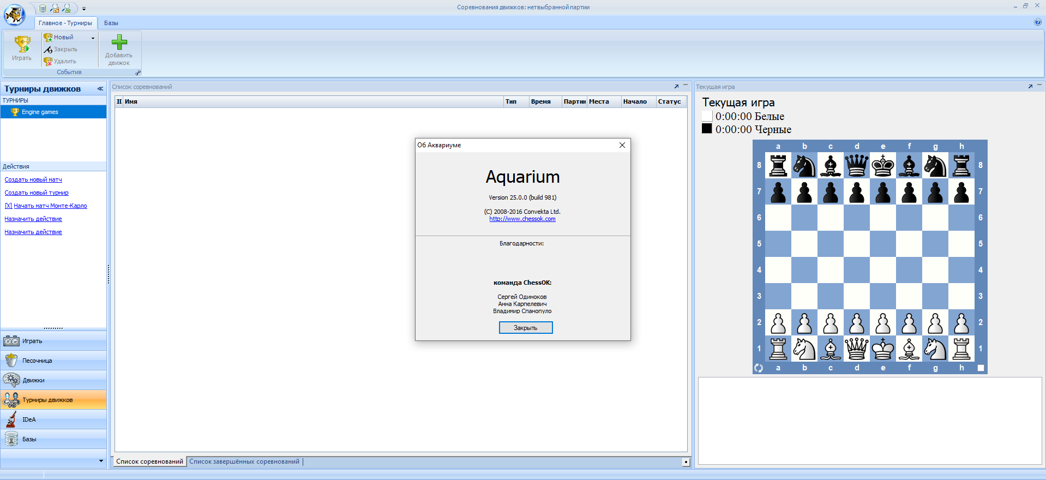Click the first Назначить действие link
This screenshot has height=480, width=1046.
(33, 219)
